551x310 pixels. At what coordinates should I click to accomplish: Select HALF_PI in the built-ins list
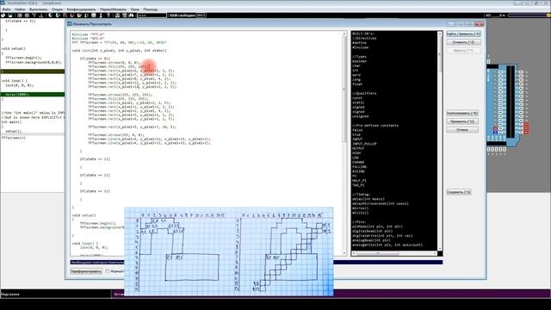click(x=358, y=180)
